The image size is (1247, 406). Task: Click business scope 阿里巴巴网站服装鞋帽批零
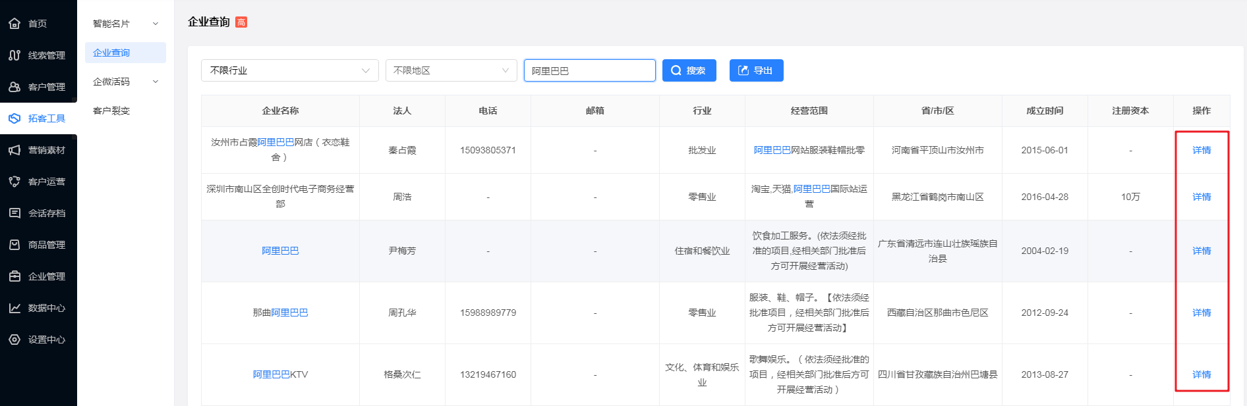tap(809, 150)
